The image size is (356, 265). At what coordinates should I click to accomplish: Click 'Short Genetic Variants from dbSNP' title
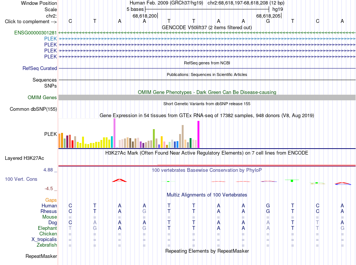[x=207, y=104]
